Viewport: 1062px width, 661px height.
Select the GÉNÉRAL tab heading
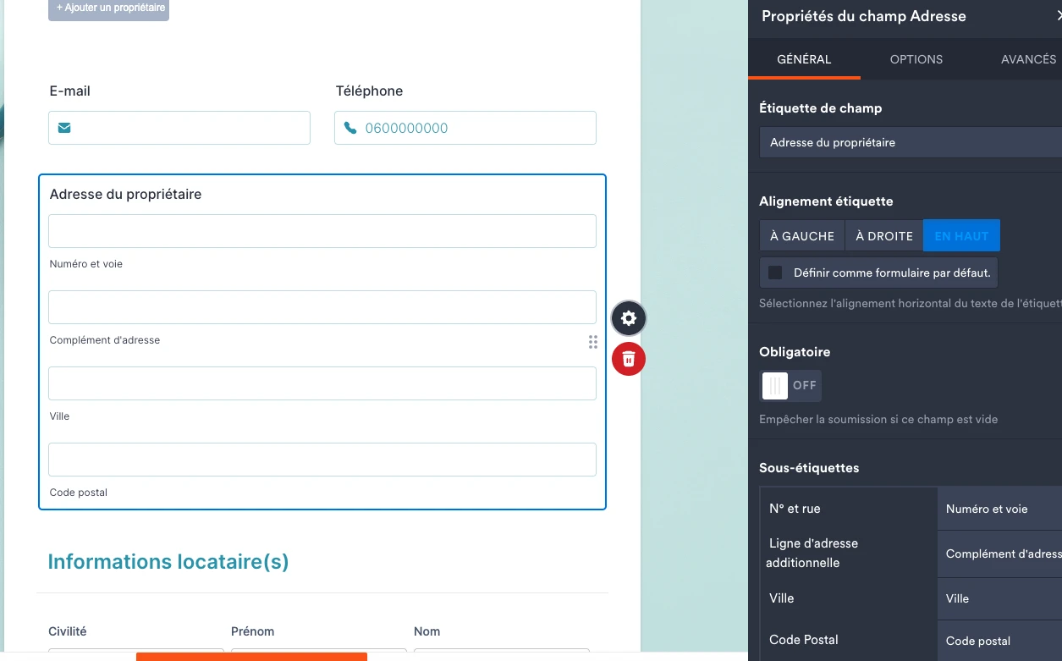pyautogui.click(x=804, y=59)
